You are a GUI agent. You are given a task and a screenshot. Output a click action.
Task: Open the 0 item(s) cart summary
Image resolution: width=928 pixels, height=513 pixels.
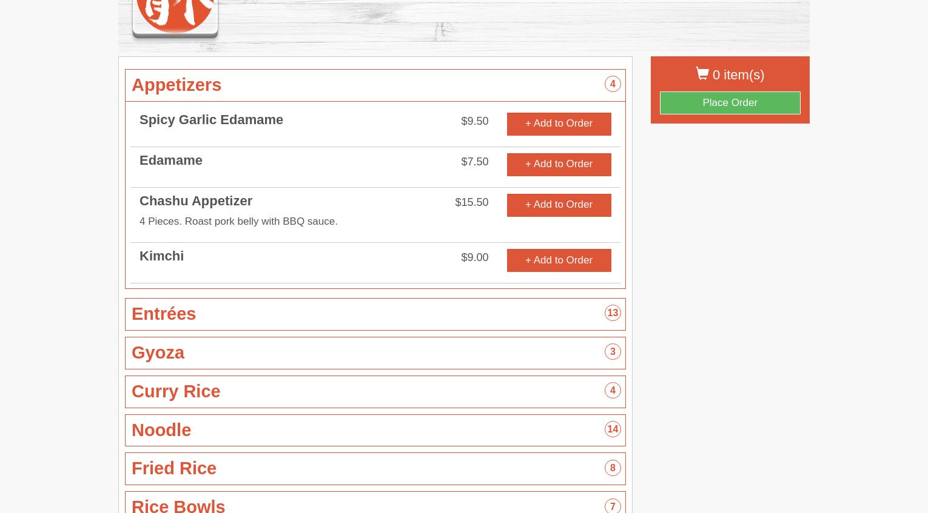tap(730, 74)
